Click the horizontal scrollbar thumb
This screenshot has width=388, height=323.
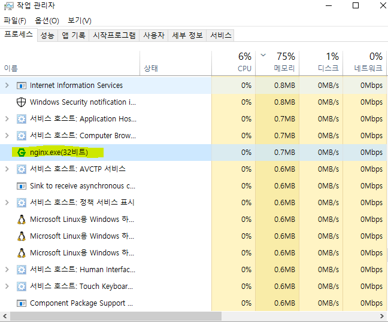click(x=116, y=316)
